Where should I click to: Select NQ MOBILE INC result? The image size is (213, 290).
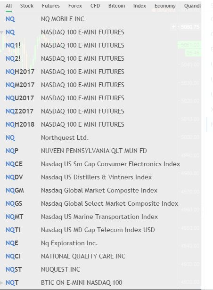tap(100, 19)
